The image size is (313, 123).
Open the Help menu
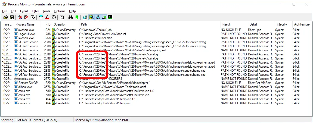tap(72, 11)
